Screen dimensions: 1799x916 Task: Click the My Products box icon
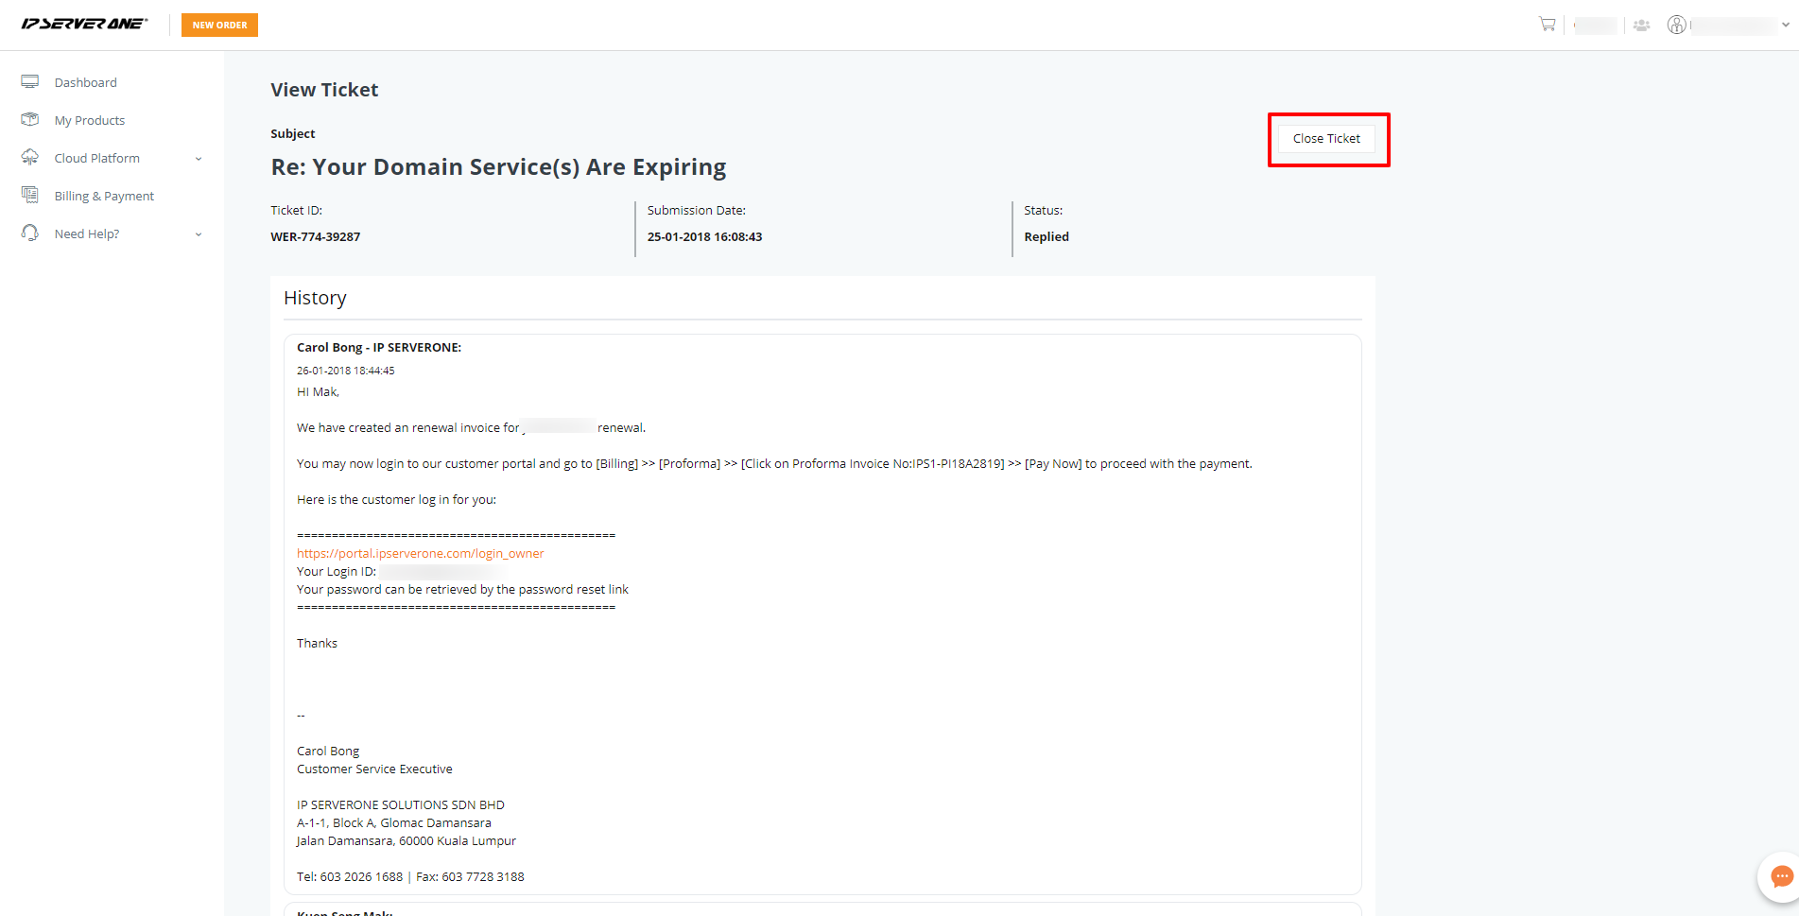coord(30,120)
